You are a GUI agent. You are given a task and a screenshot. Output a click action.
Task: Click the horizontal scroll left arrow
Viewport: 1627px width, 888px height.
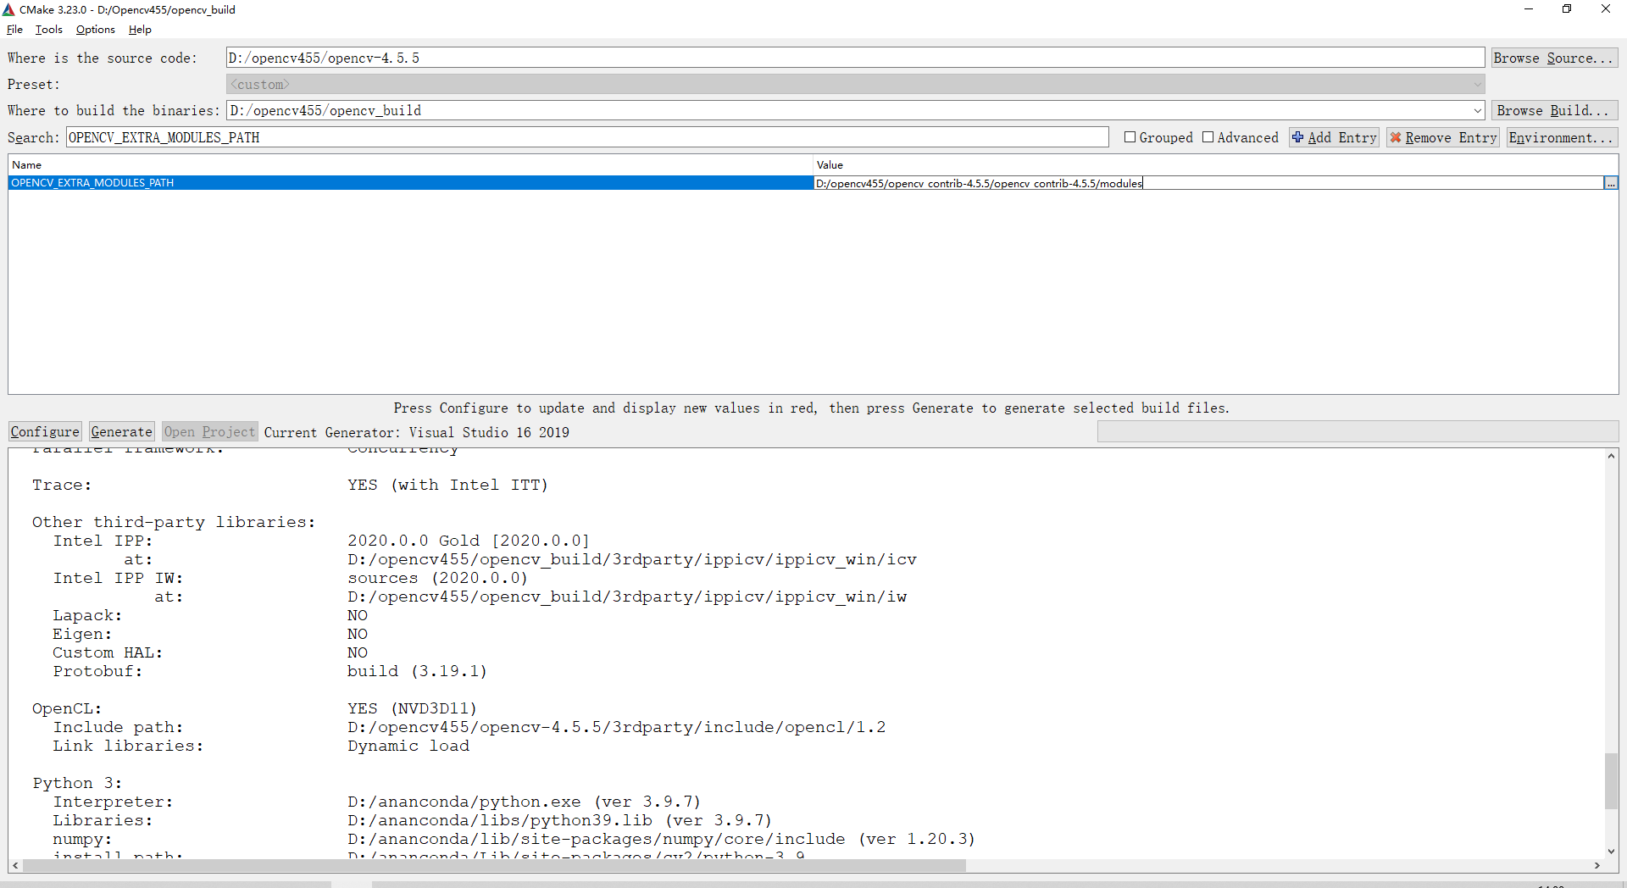(15, 865)
